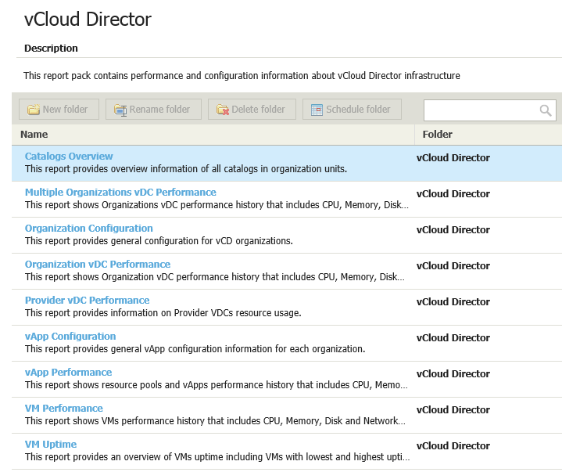Open the Organization vDC Performance report
Screen dimensions: 562x472
pyautogui.click(x=98, y=264)
